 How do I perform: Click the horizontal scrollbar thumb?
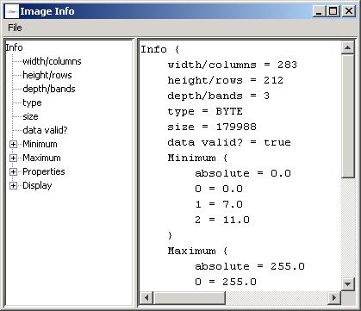pyautogui.click(x=190, y=298)
